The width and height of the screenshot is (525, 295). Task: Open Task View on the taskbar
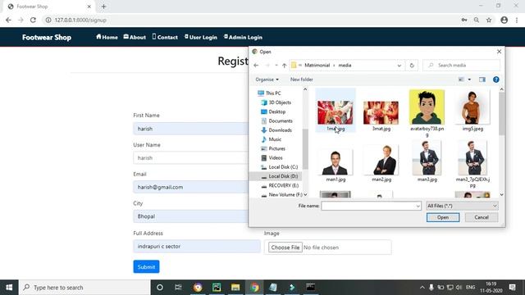point(178,288)
